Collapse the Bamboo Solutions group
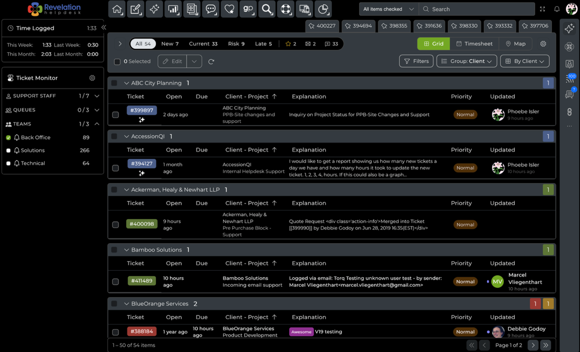Screen dimensions: 580x352 click(126, 250)
